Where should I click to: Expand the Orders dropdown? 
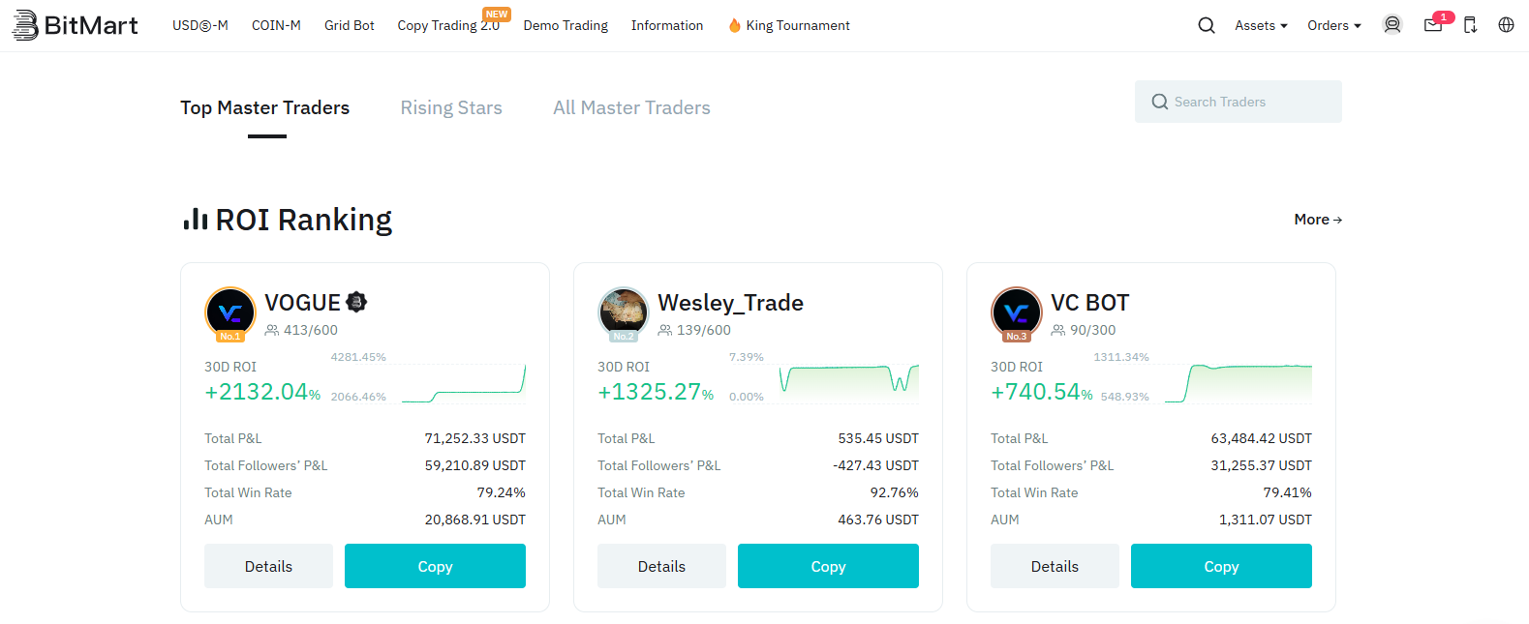[x=1334, y=25]
